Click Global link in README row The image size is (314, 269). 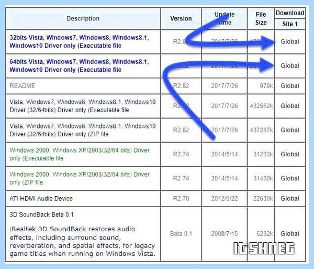click(290, 86)
